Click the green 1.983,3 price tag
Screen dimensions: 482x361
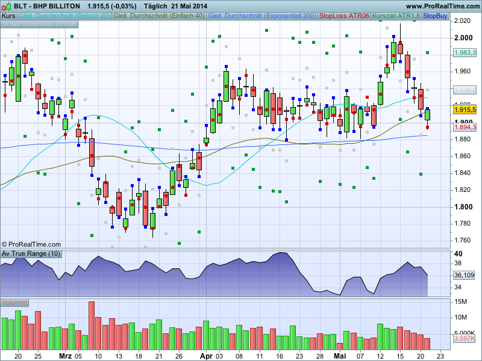pos(465,52)
